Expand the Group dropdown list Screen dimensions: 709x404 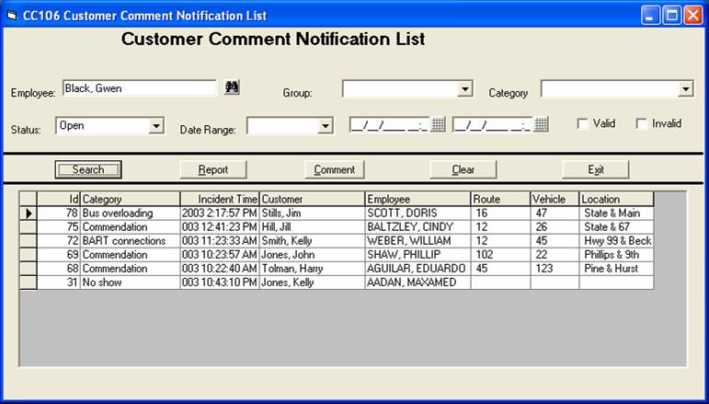pos(465,89)
